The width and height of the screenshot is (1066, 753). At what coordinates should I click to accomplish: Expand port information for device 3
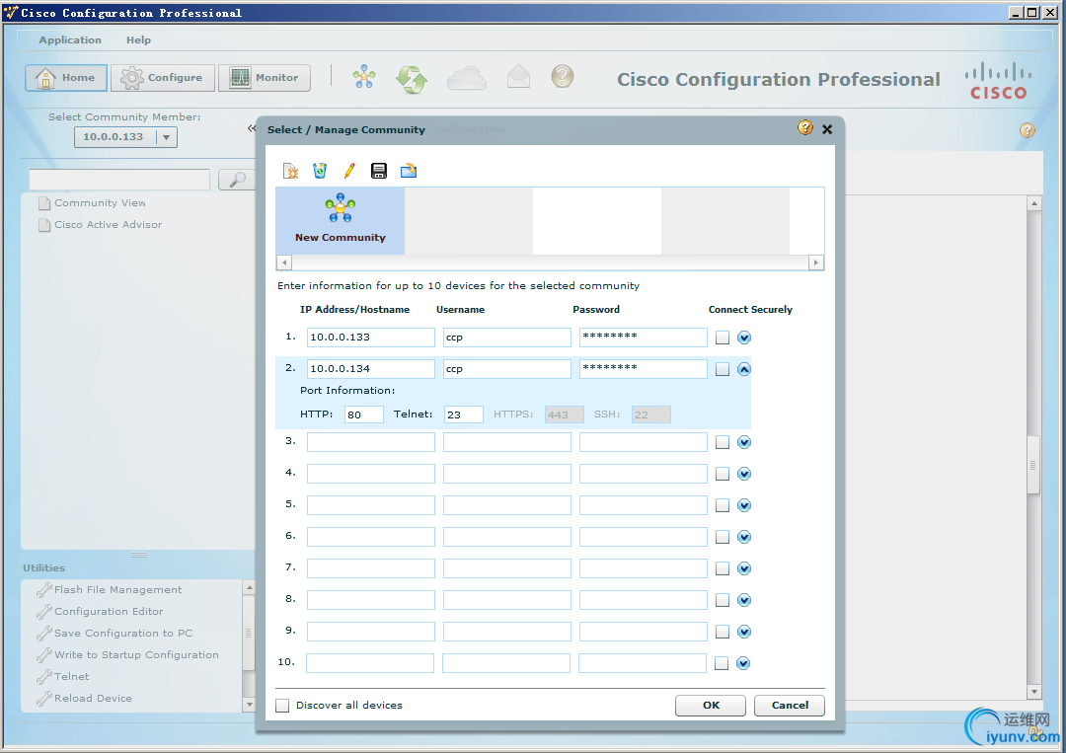click(744, 442)
